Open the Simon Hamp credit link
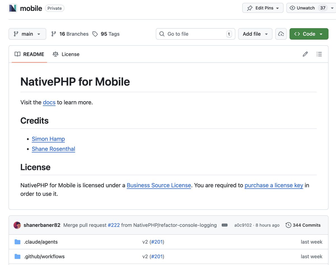Screen dimensions: 336x265 click(x=48, y=139)
